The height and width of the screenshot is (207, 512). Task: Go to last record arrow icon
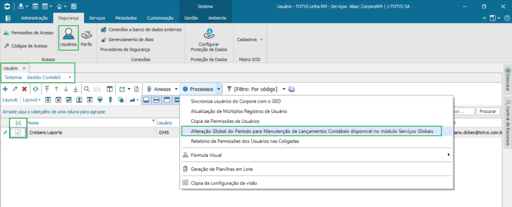76,89
